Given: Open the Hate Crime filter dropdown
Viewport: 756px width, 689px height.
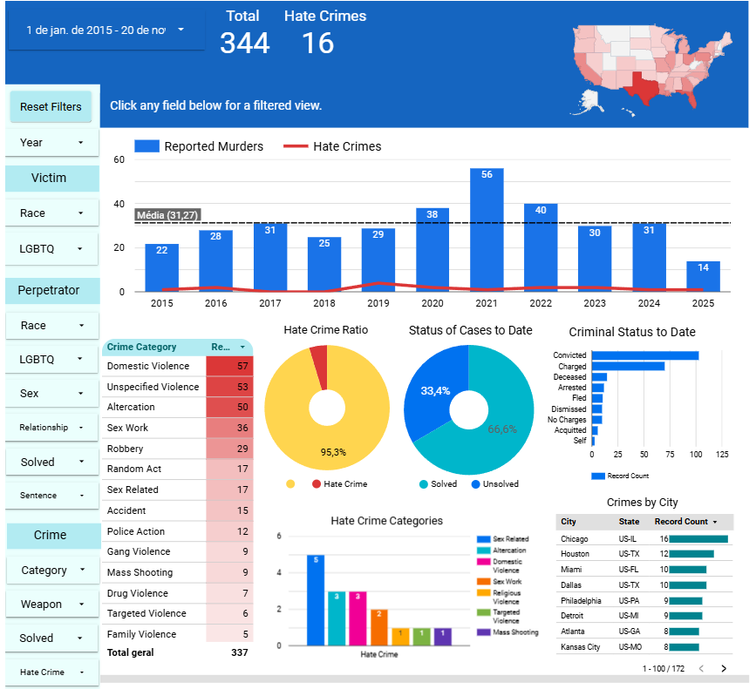Looking at the screenshot, I should (x=52, y=672).
